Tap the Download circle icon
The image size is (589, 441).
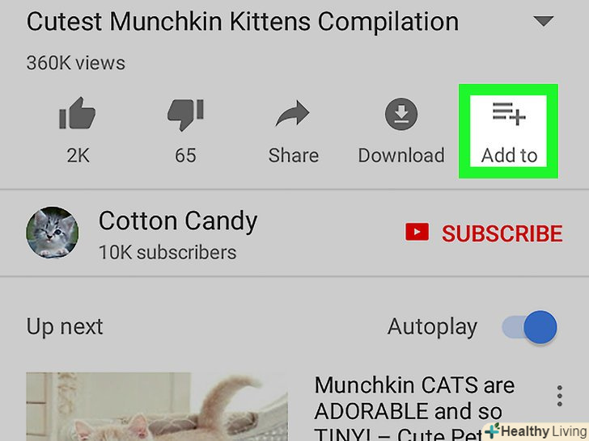[x=401, y=114]
